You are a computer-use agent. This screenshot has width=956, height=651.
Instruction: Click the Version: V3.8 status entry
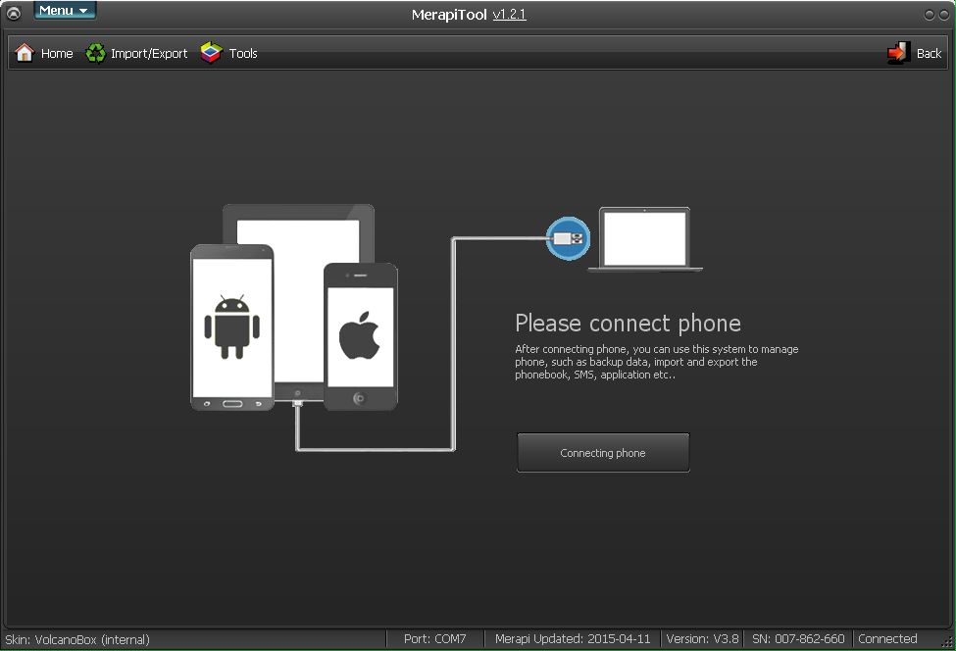point(702,639)
